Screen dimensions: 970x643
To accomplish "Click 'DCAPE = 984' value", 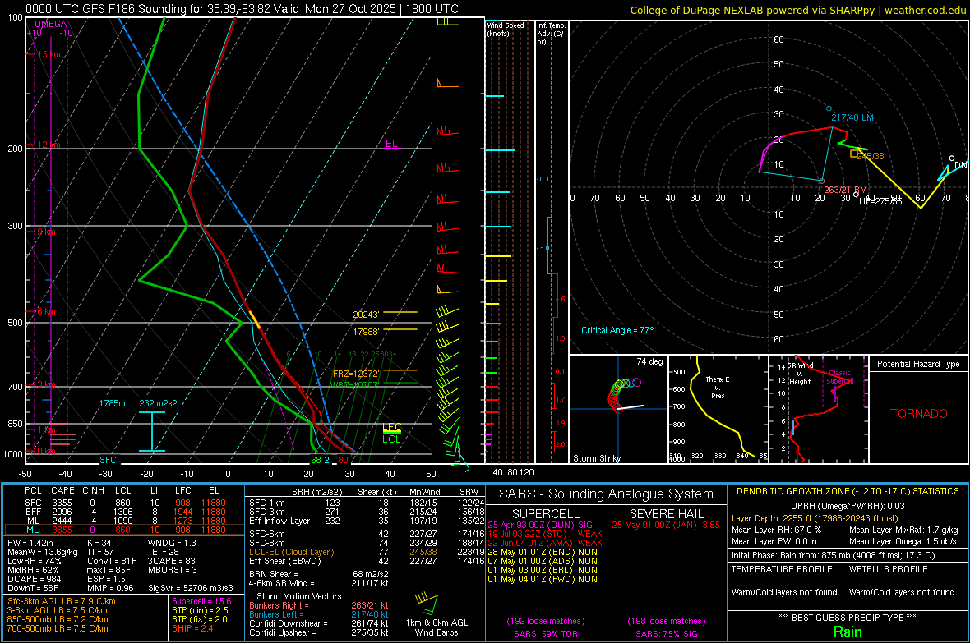I will [x=34, y=579].
